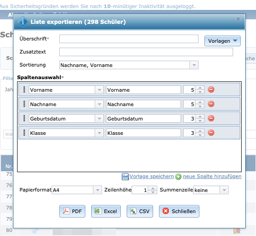Image resolution: width=256 pixels, height=236 pixels.
Task: Click the Geburtsdatum column title field
Action: [143, 119]
